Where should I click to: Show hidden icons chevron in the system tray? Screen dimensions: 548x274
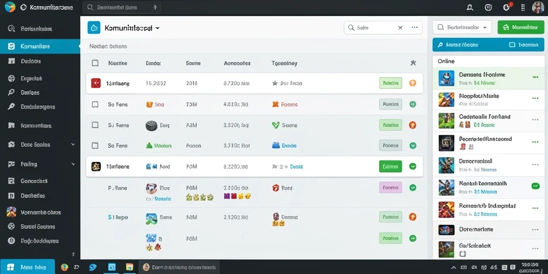(454, 268)
